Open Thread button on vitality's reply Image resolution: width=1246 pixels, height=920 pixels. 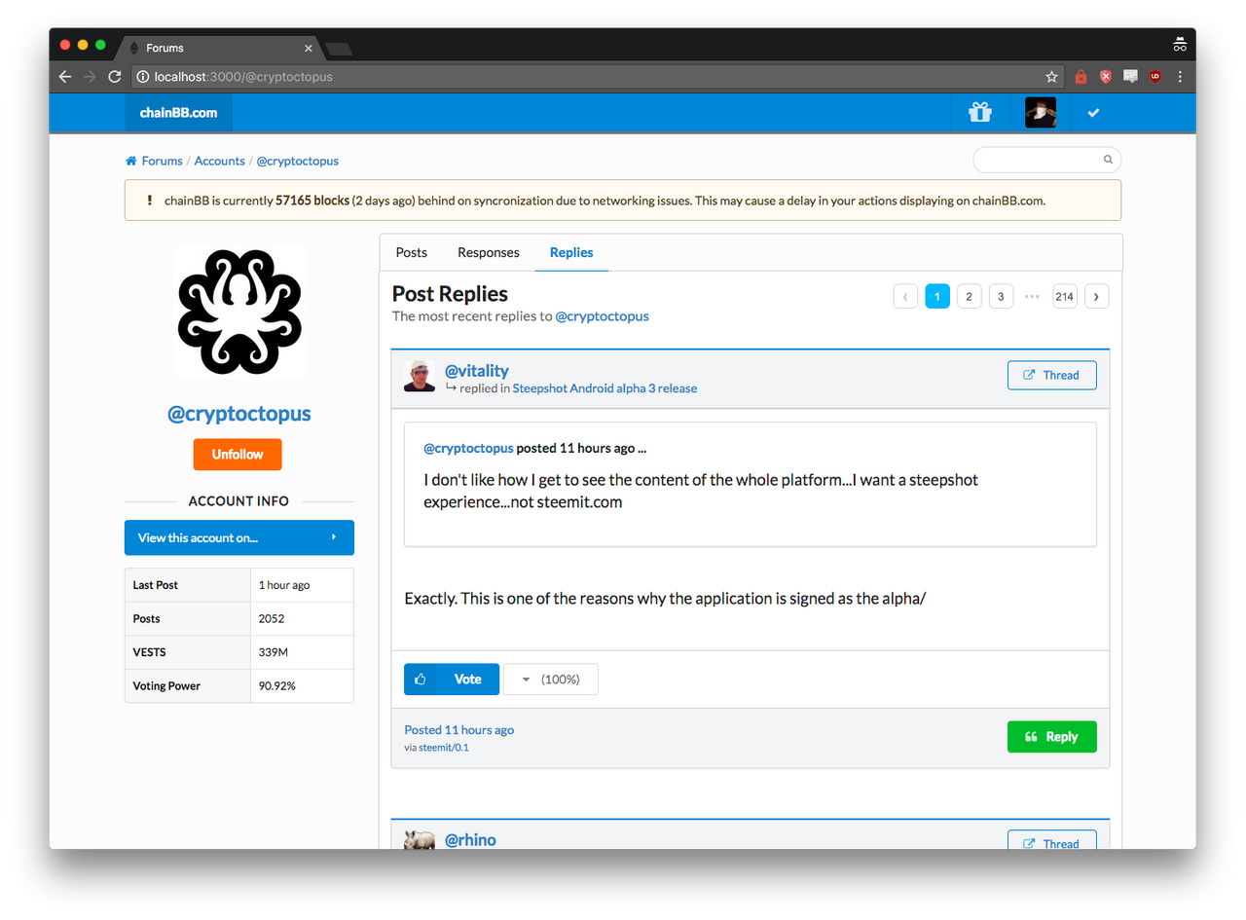pyautogui.click(x=1051, y=375)
